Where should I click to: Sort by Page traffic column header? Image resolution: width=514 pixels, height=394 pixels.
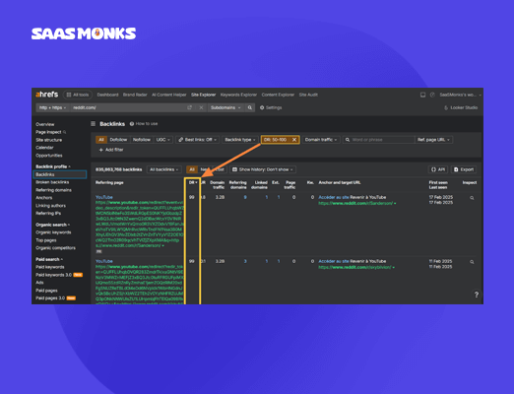(290, 185)
